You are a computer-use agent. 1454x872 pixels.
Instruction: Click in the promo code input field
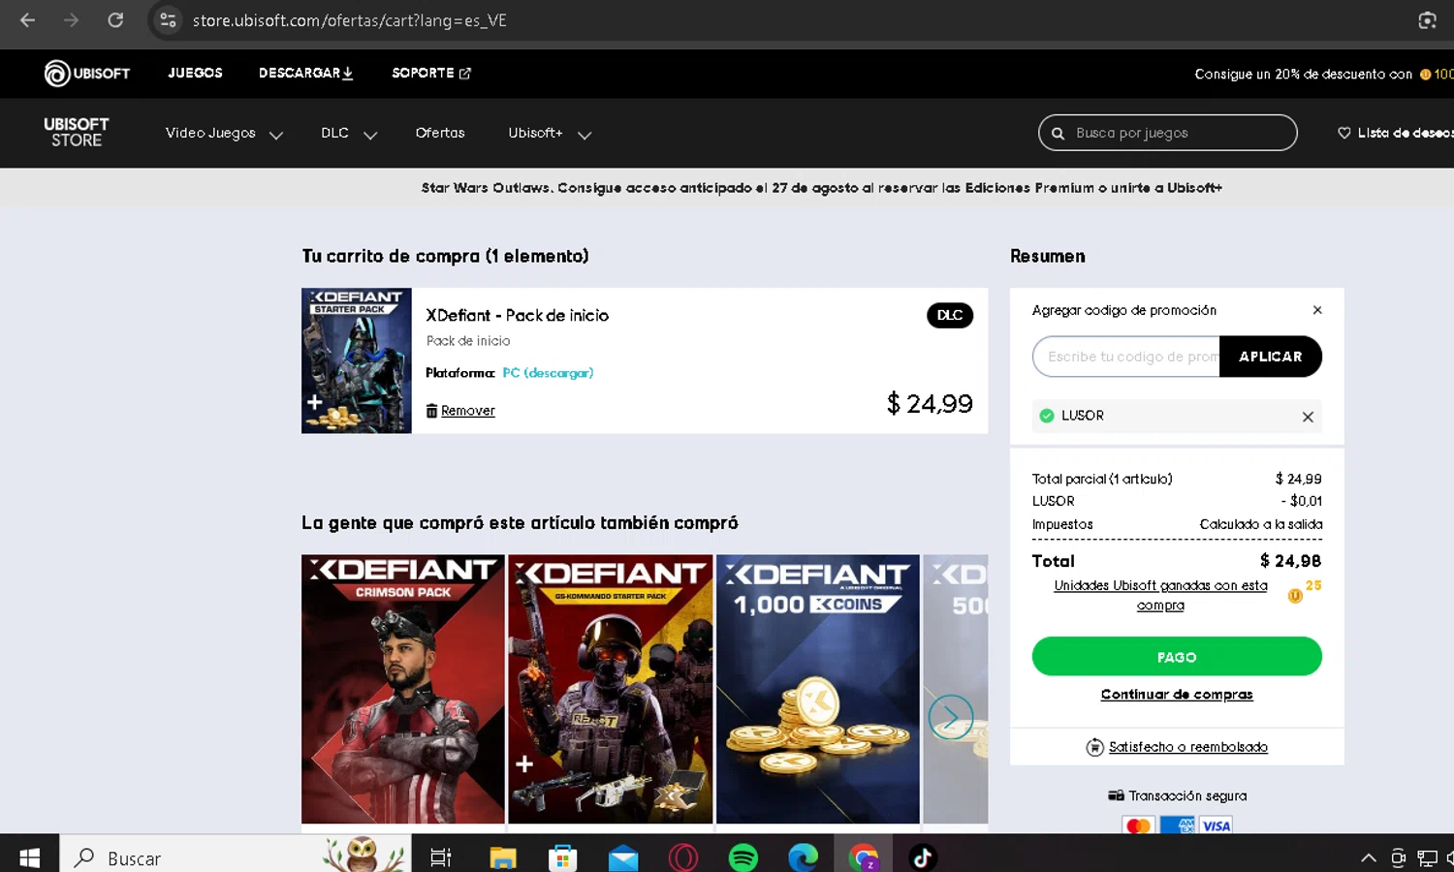click(1126, 357)
